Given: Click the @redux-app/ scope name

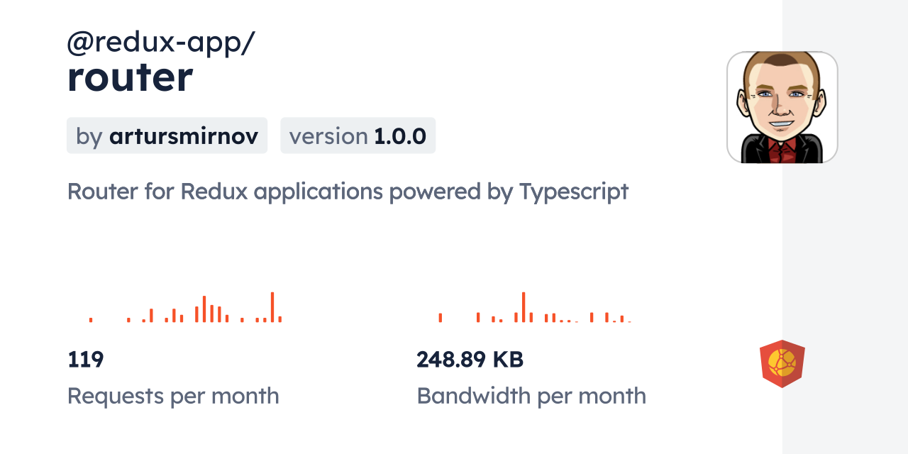Looking at the screenshot, I should click(161, 43).
